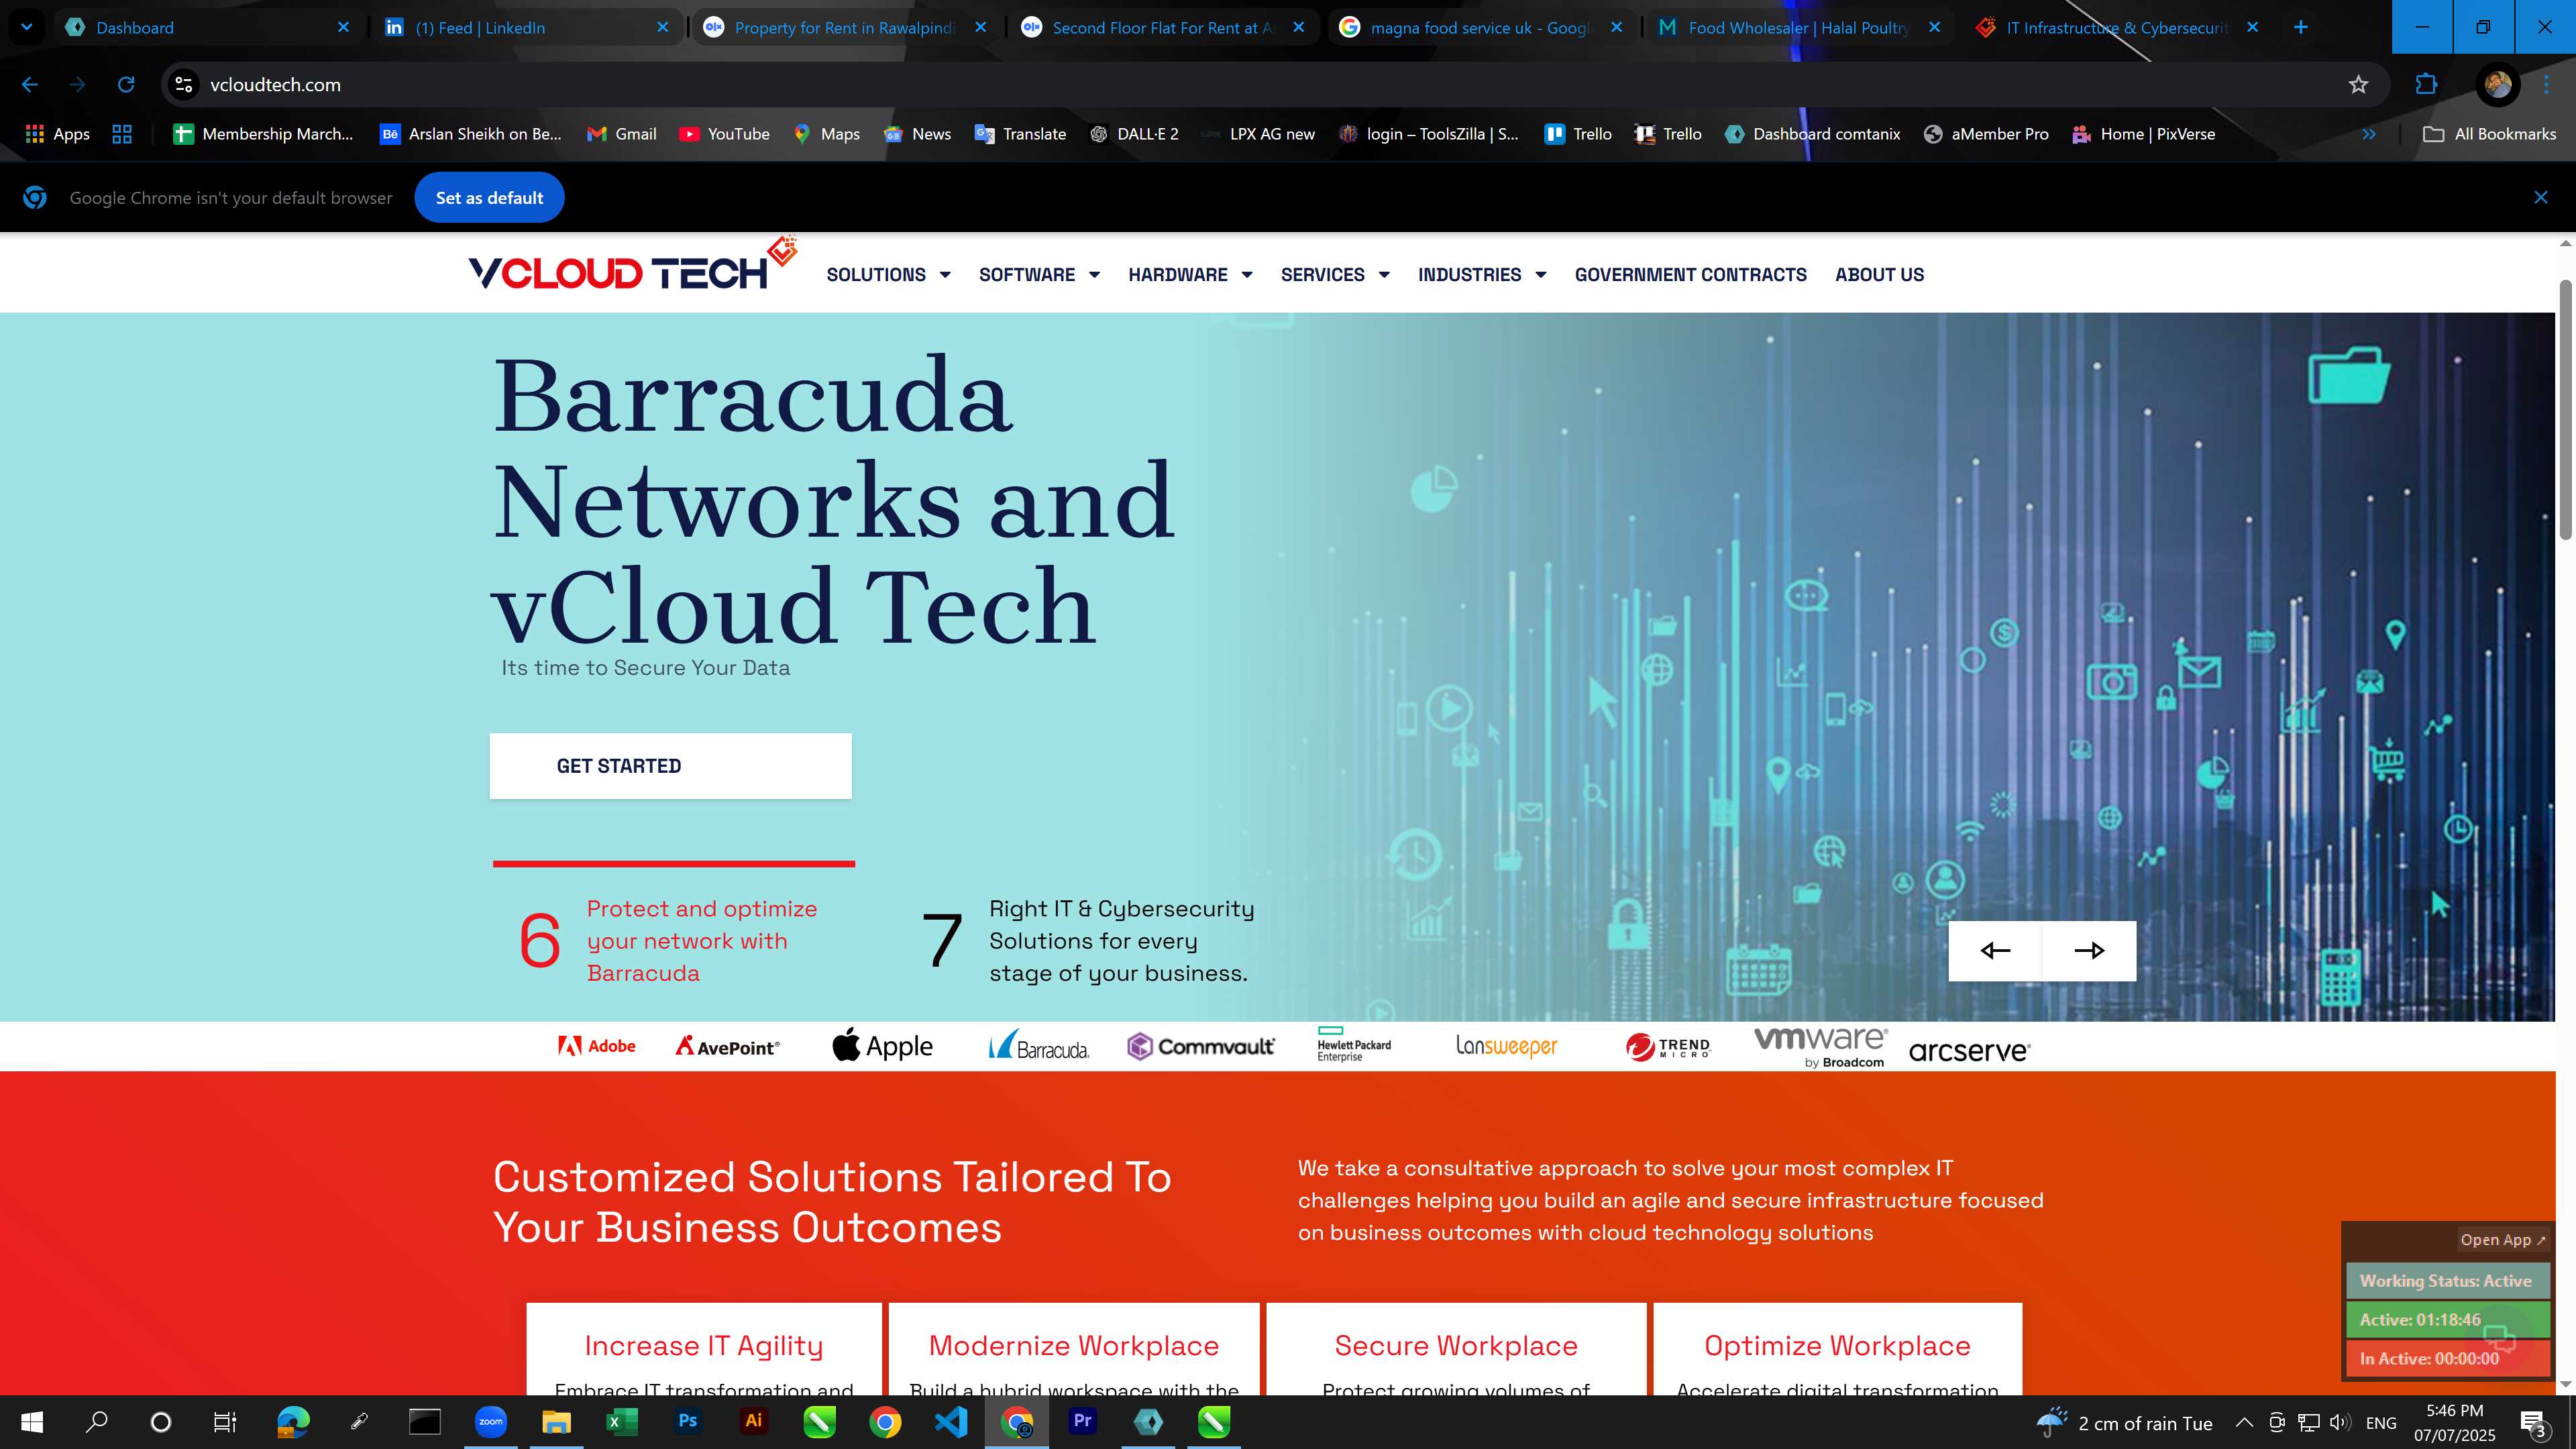Image resolution: width=2576 pixels, height=1449 pixels.
Task: Open a new browser tab
Action: [x=2300, y=27]
